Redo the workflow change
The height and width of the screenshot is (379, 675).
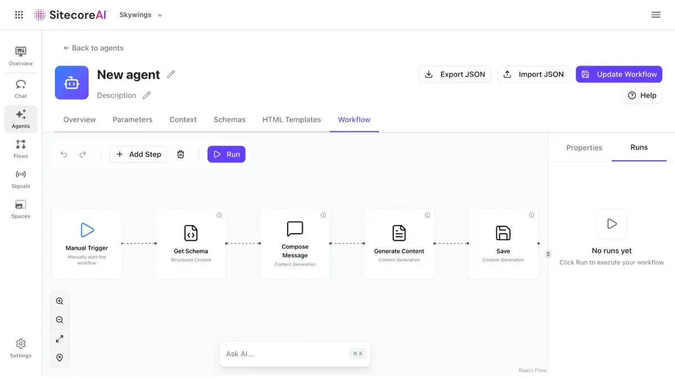[83, 154]
